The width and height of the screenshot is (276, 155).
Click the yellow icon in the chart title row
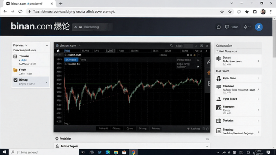pos(195,55)
